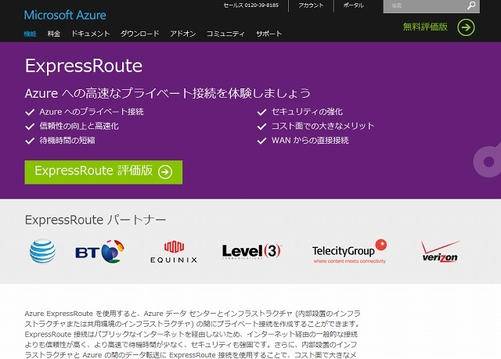The image size is (501, 359).
Task: Click the sales phone number 0120-39-8185
Action: (x=261, y=5)
